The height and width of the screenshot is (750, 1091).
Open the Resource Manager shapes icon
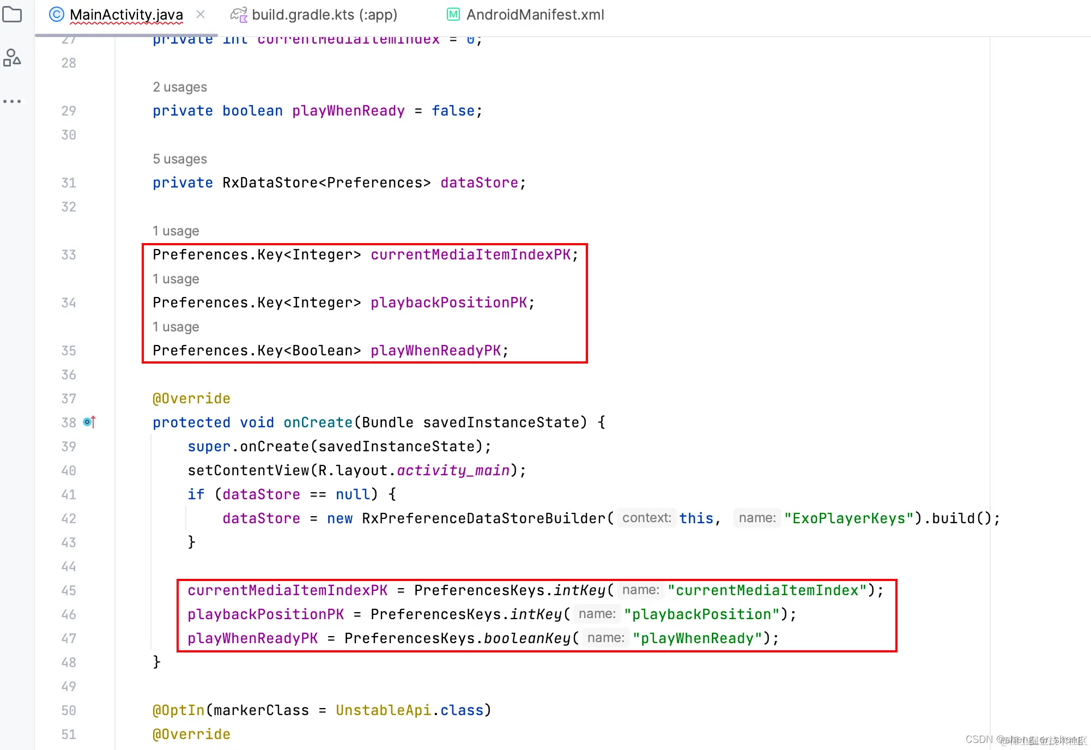12,58
